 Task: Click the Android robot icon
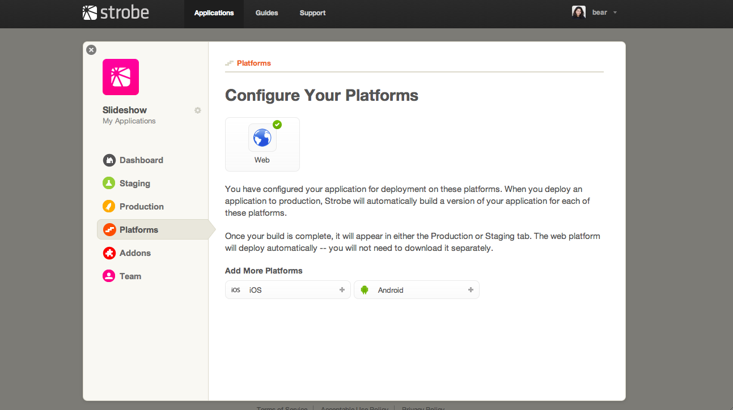365,290
